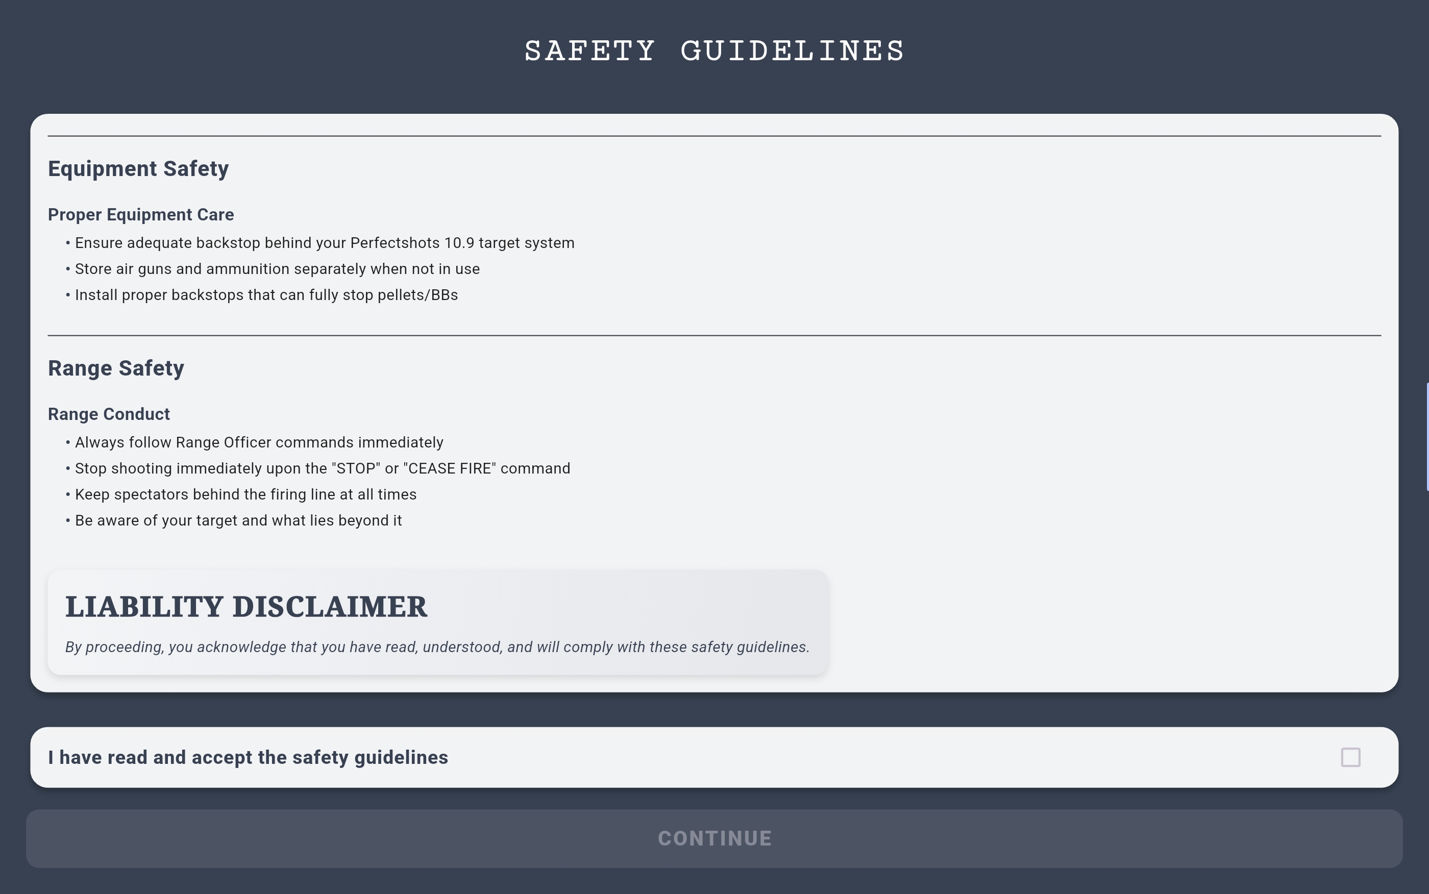Click the divider line above Range Safety
Viewport: 1429px width, 894px height.
(714, 336)
